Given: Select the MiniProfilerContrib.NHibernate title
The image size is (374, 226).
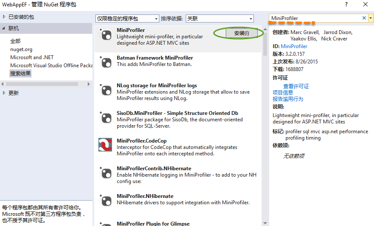Looking at the screenshot, I should point(154,168).
